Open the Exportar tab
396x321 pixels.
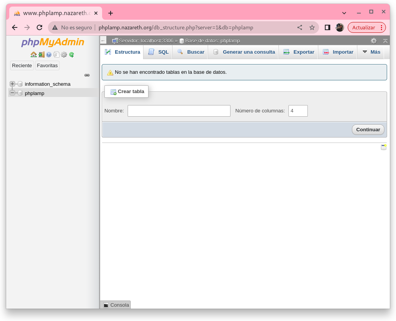[x=299, y=52]
